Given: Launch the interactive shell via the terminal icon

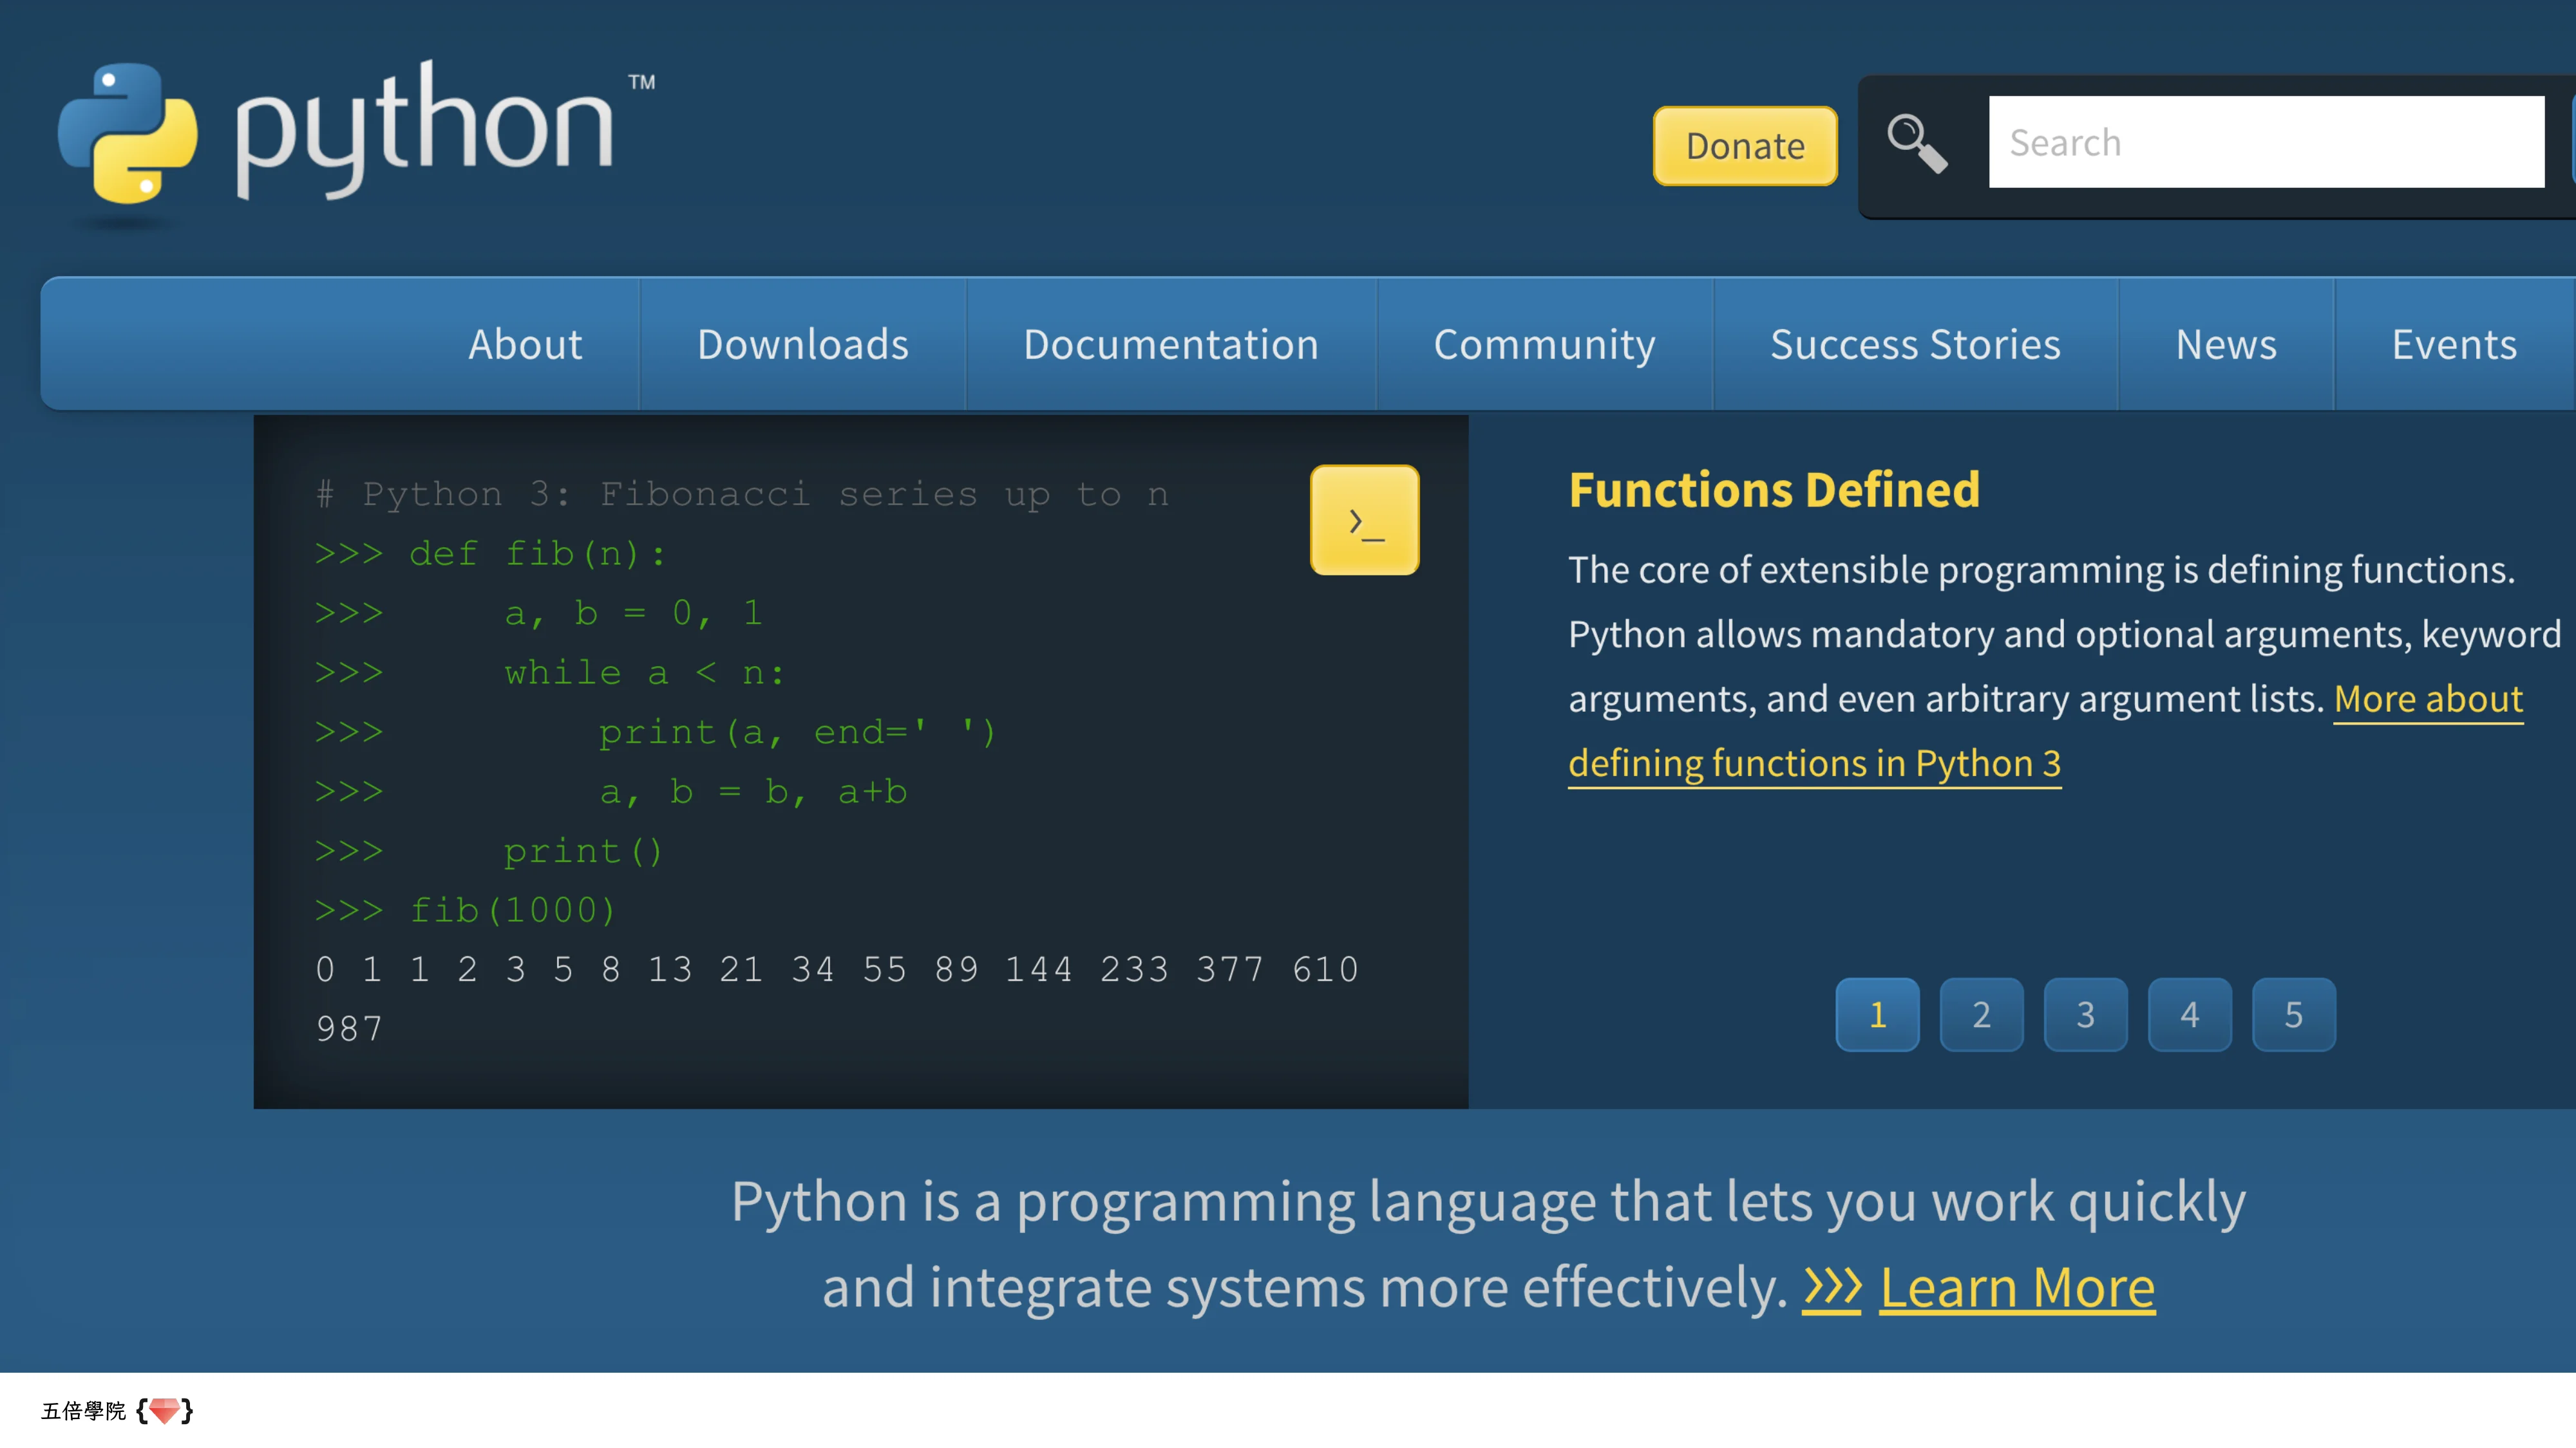Looking at the screenshot, I should [1365, 519].
